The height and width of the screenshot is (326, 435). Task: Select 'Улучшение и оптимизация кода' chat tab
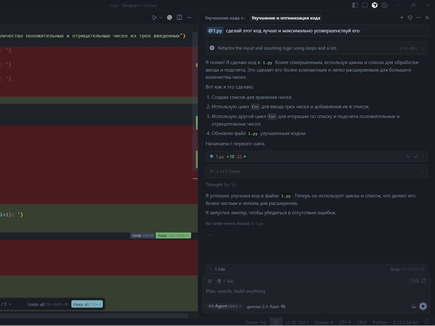286,18
